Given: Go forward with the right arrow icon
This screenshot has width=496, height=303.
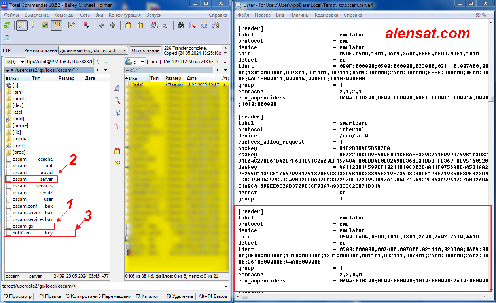Looking at the screenshot, I should tap(113, 25).
